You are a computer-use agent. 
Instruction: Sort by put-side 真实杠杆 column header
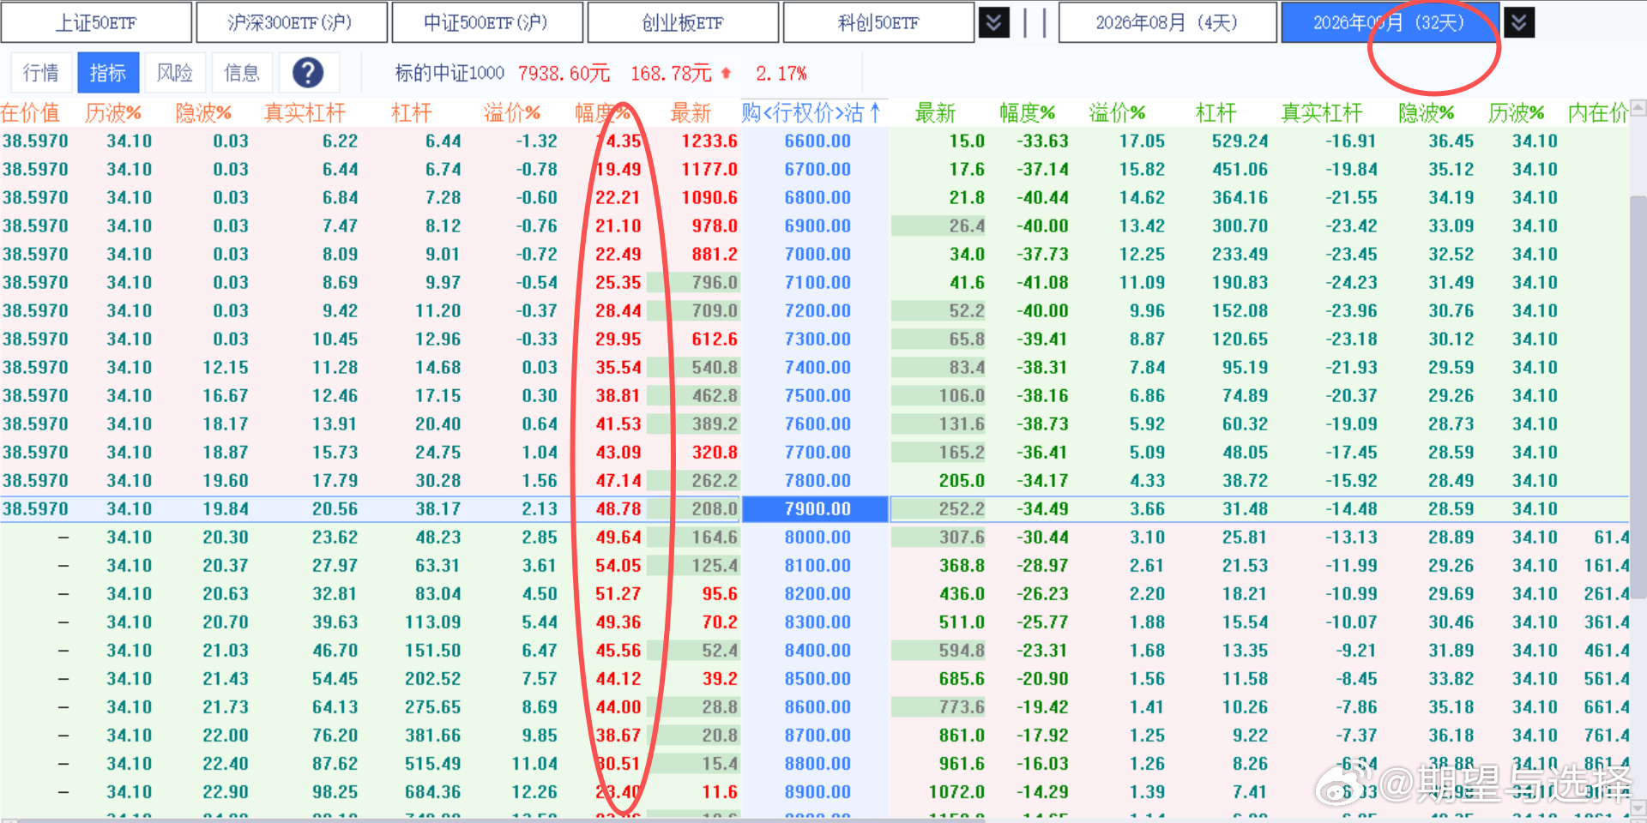pyautogui.click(x=1322, y=113)
